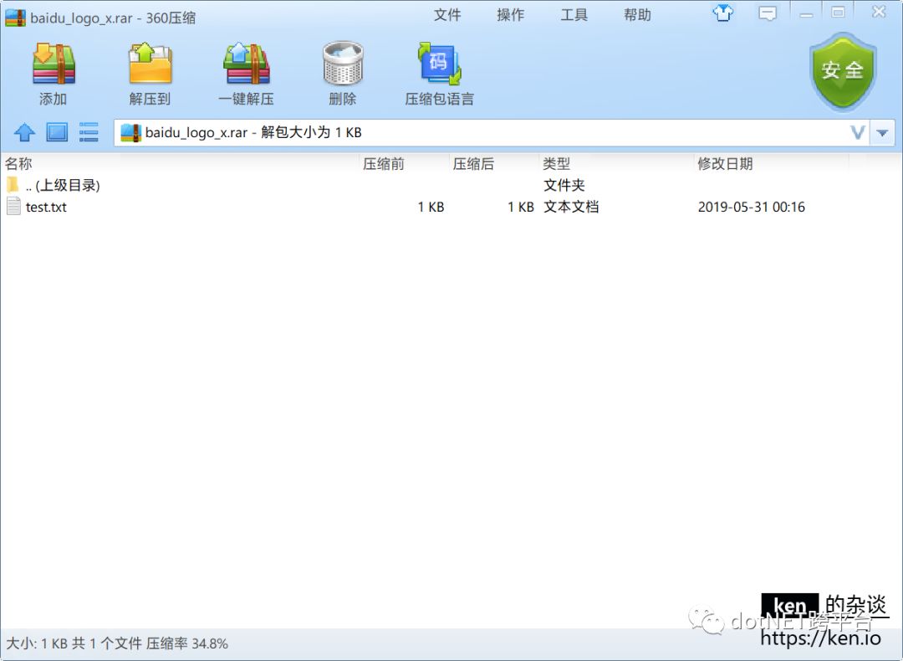This screenshot has width=903, height=661.
Task: Open the 压缩包语言 archive language tool
Action: coord(440,64)
